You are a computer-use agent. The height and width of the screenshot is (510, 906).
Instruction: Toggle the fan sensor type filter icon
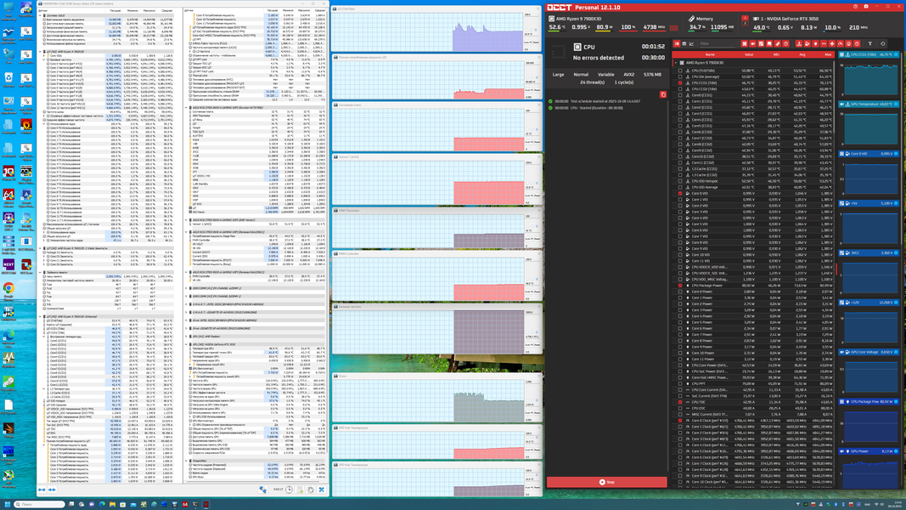coord(832,44)
